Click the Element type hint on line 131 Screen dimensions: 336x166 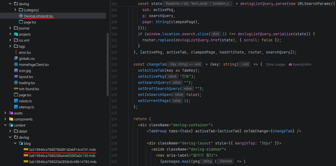click(225, 161)
